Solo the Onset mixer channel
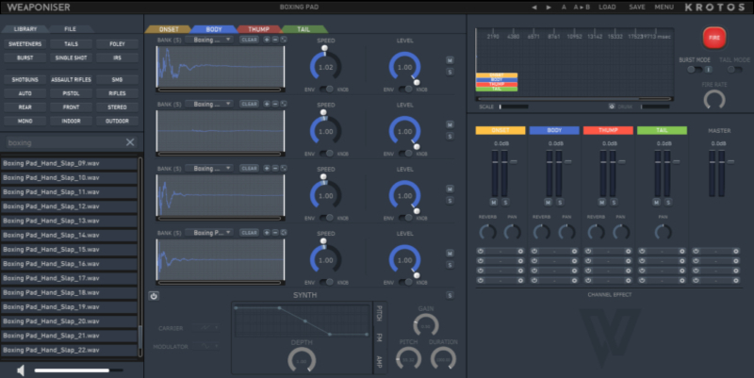Screen dimensions: 754x378 point(505,203)
